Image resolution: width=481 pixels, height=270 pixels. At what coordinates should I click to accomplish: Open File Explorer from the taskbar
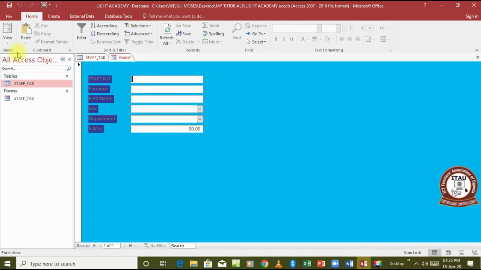click(194, 264)
